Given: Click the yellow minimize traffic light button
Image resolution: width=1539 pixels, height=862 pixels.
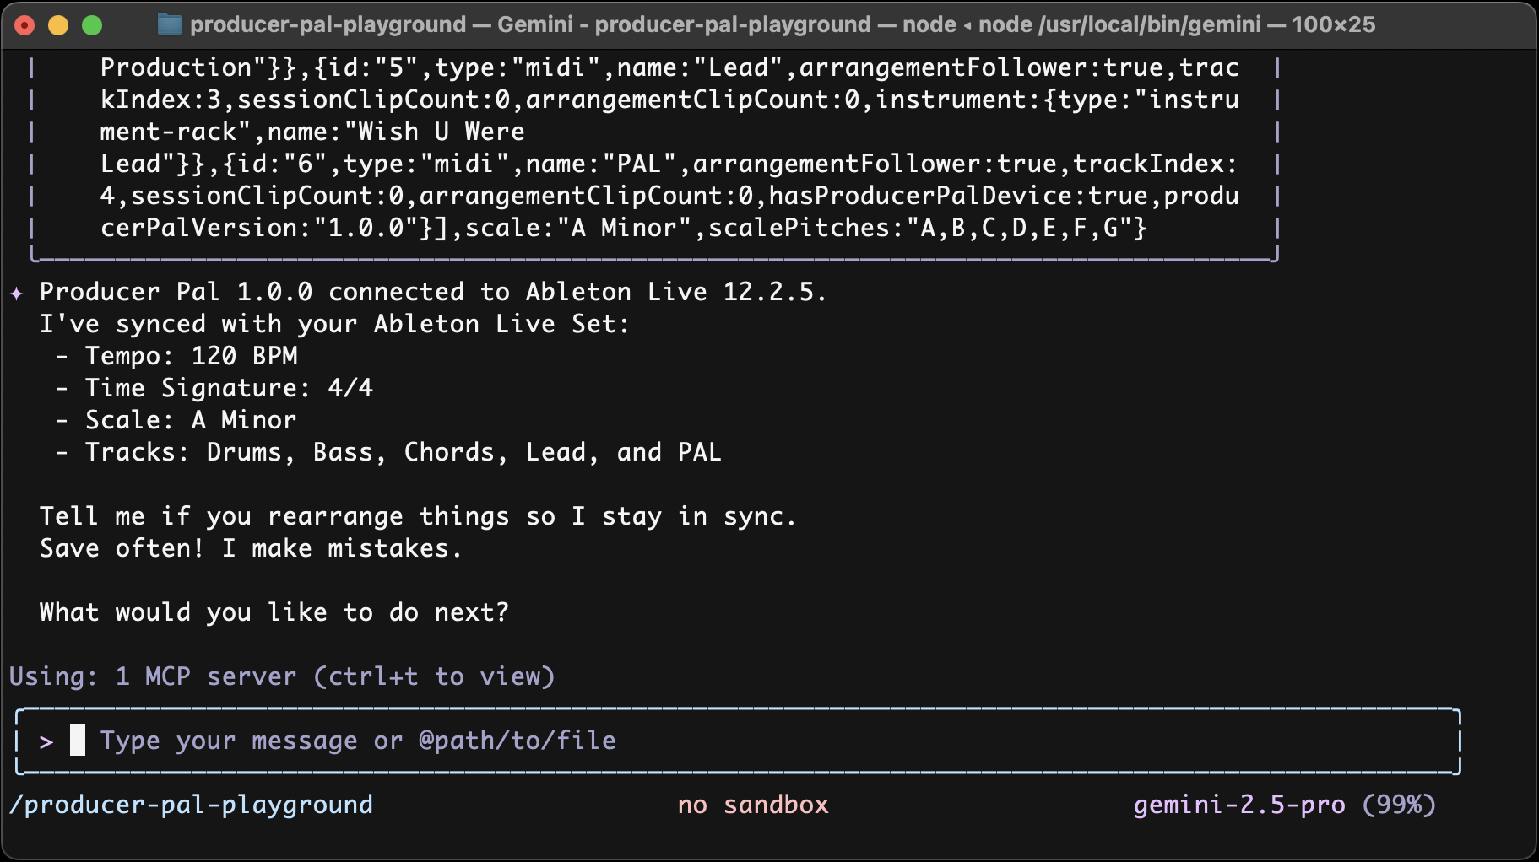Looking at the screenshot, I should (x=57, y=26).
